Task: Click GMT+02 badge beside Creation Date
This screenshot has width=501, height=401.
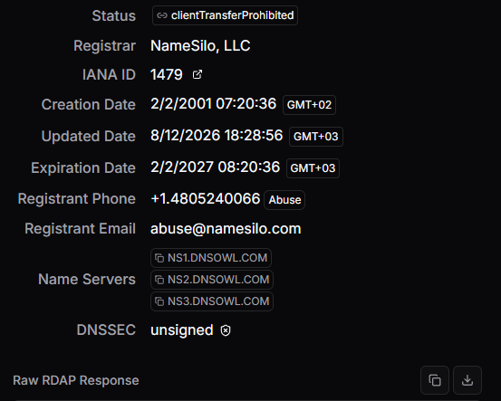Action: (309, 105)
